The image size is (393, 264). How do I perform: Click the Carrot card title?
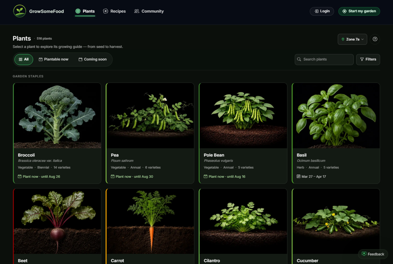(117, 261)
